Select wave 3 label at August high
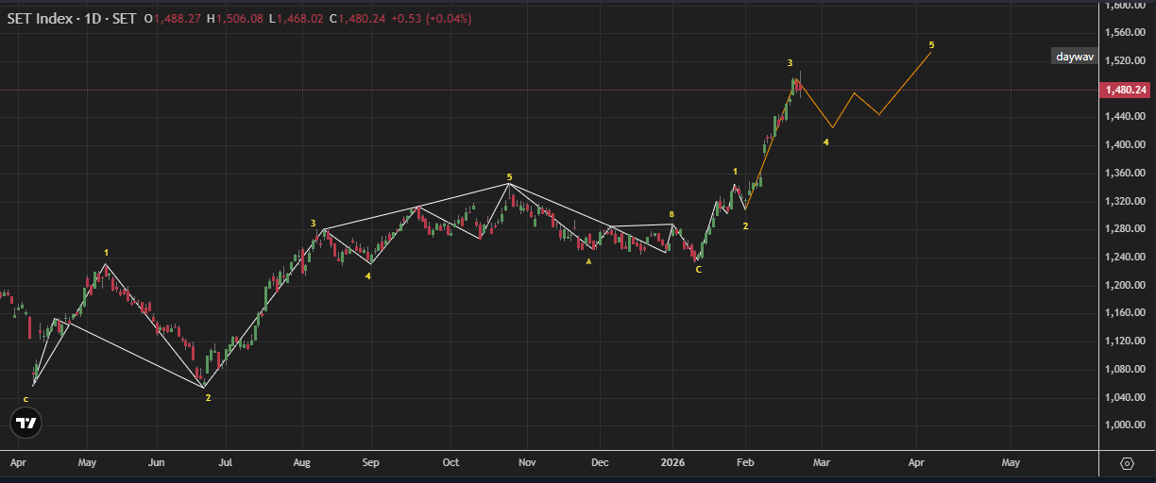 click(x=313, y=223)
